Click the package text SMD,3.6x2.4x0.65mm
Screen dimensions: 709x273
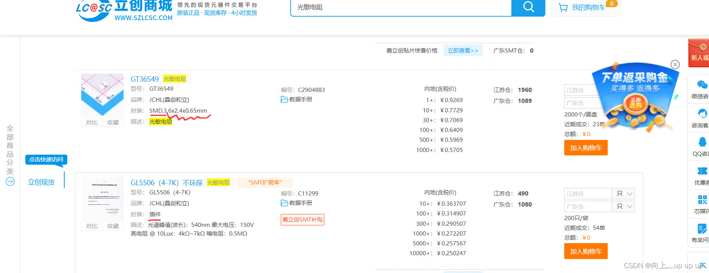tap(178, 111)
